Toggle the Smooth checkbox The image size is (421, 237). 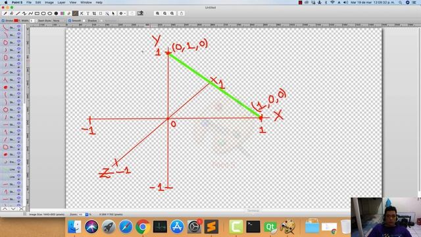coord(70,20)
